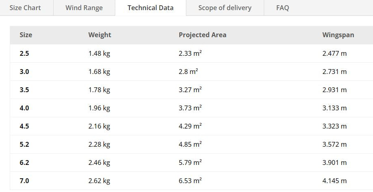373x192 pixels.
Task: Click the size 3.5 row label
Action: point(24,90)
